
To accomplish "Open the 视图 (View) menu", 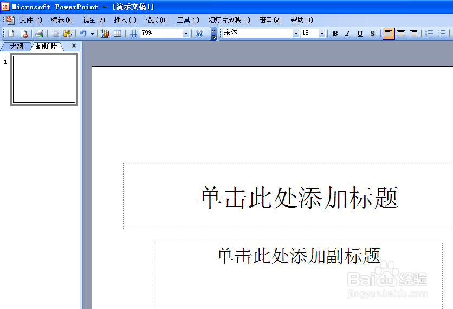I will [x=94, y=20].
